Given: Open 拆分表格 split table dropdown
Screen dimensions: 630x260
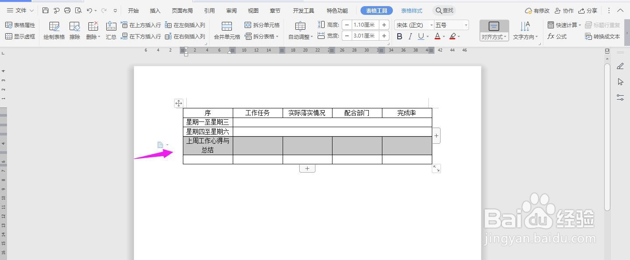Looking at the screenshot, I should click(x=262, y=37).
